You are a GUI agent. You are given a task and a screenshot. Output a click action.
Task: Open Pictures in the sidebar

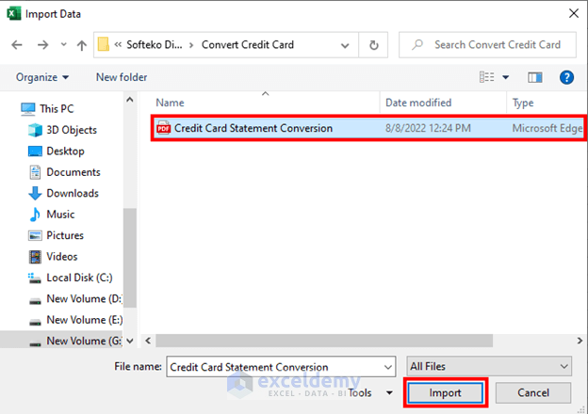tap(56, 235)
